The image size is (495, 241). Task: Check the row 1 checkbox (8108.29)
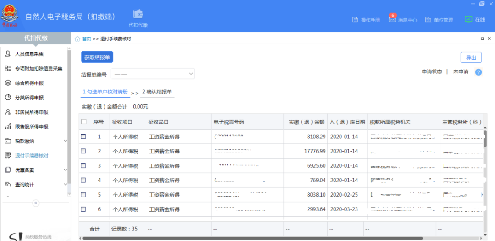coord(83,137)
